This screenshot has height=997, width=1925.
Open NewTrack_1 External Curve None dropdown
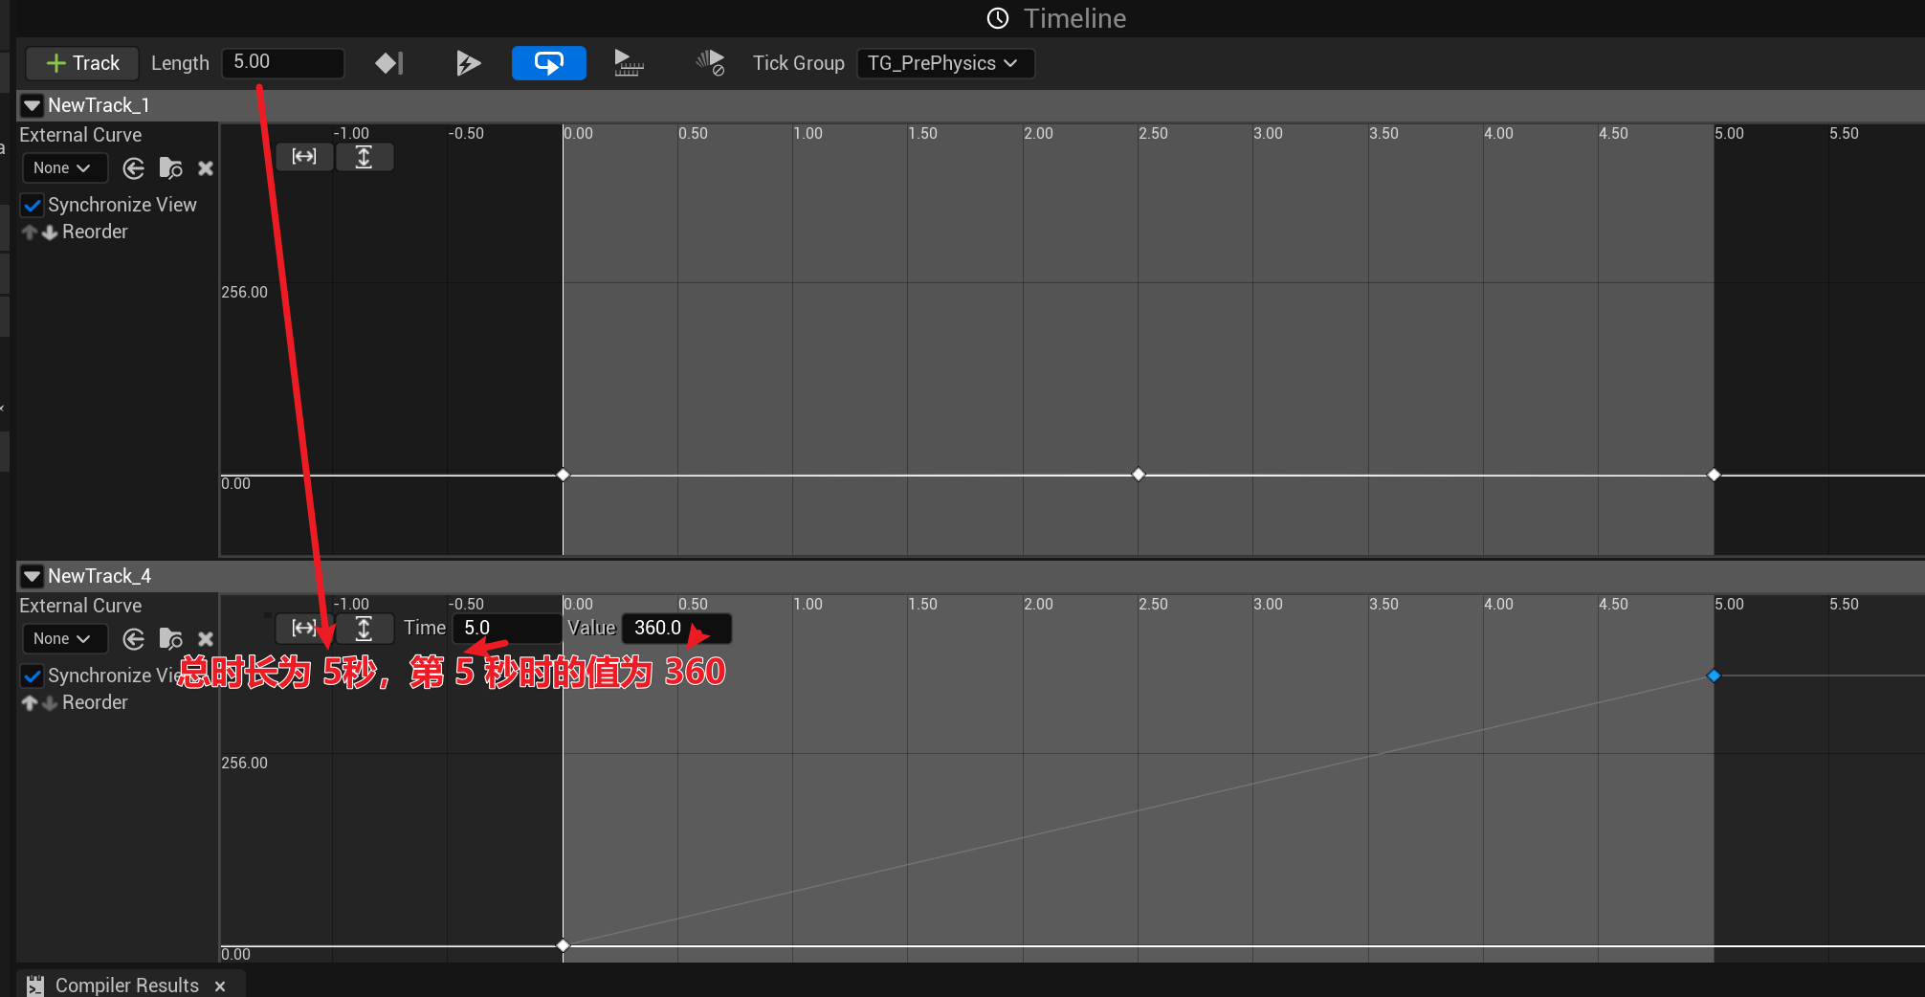pyautogui.click(x=63, y=168)
